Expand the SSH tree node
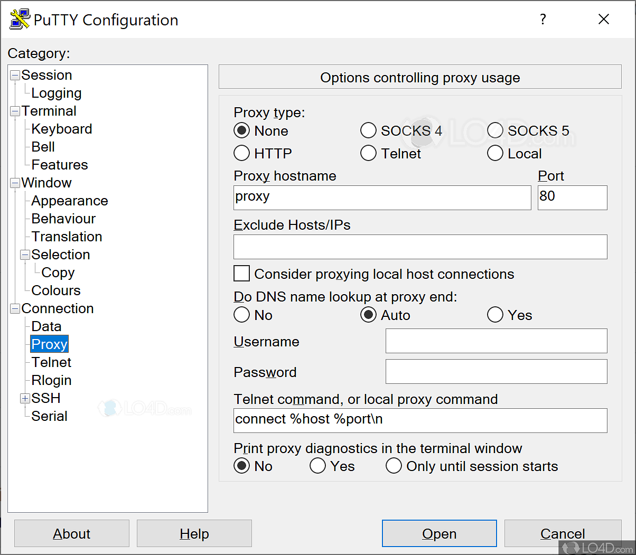The width and height of the screenshot is (636, 555). 25,398
